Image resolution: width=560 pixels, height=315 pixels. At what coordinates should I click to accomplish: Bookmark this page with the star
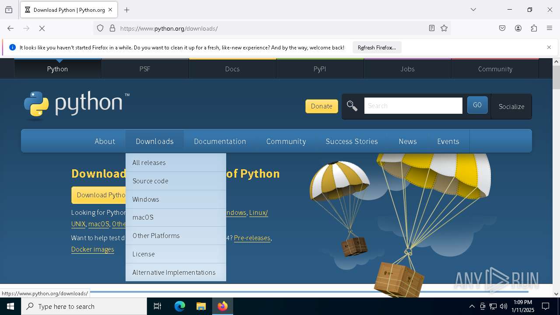(x=444, y=28)
